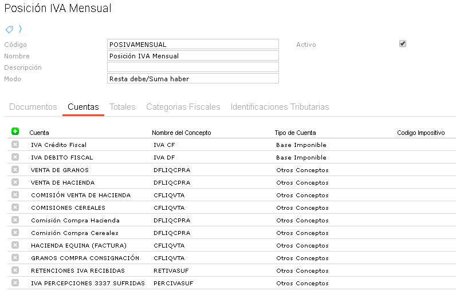Click the blue chevron next to tag

click(x=20, y=29)
